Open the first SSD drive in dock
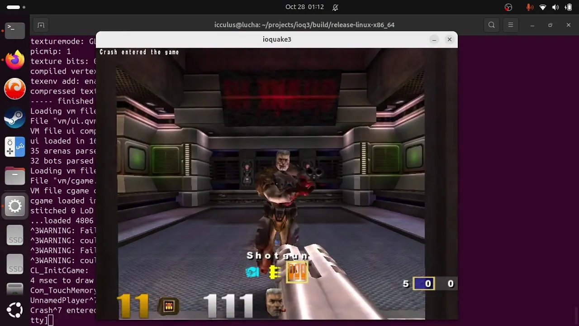 click(15, 235)
